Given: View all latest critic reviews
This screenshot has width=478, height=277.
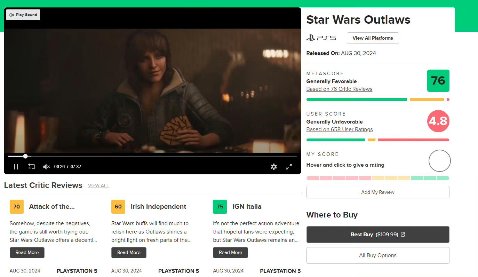Looking at the screenshot, I should pos(98,186).
